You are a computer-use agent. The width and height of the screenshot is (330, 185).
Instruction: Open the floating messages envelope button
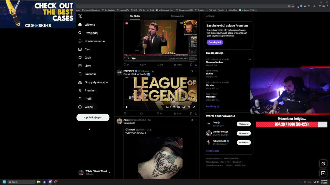tap(323, 173)
